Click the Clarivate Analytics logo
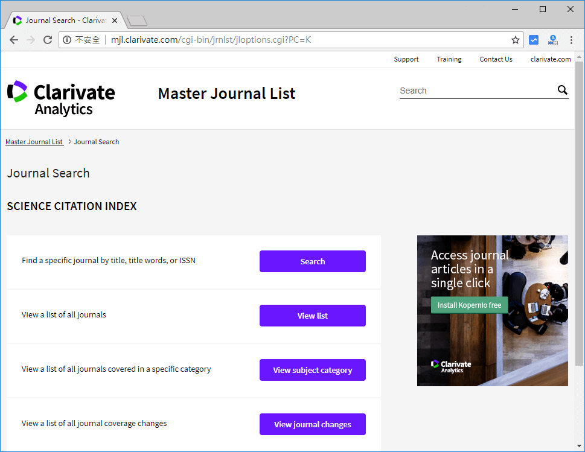 [61, 98]
